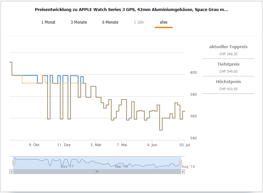Image resolution: width=263 pixels, height=193 pixels.
Task: Click the Preisentwicklung chart title
Action: (131, 10)
